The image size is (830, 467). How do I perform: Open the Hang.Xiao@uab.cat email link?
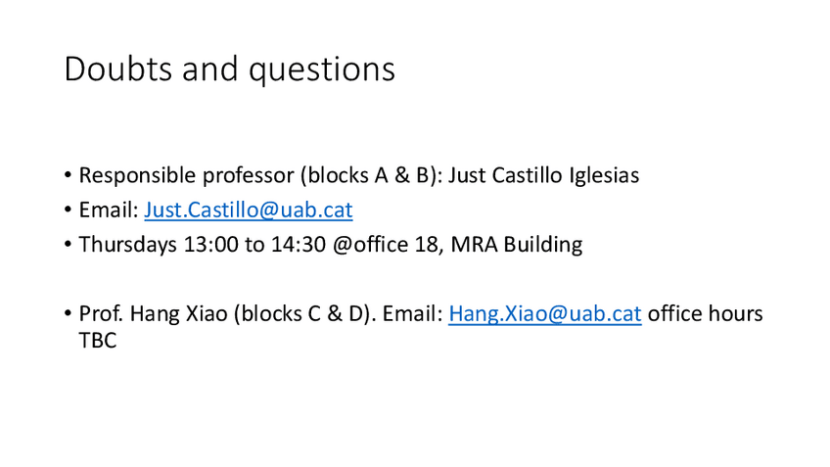[x=544, y=313]
